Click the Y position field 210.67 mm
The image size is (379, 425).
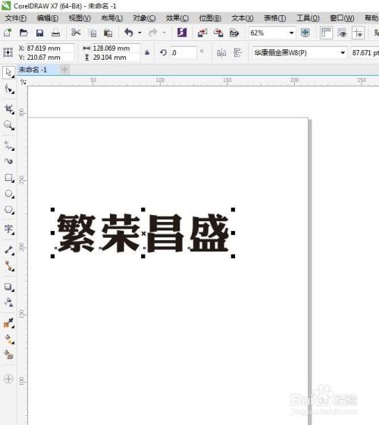tap(49, 58)
